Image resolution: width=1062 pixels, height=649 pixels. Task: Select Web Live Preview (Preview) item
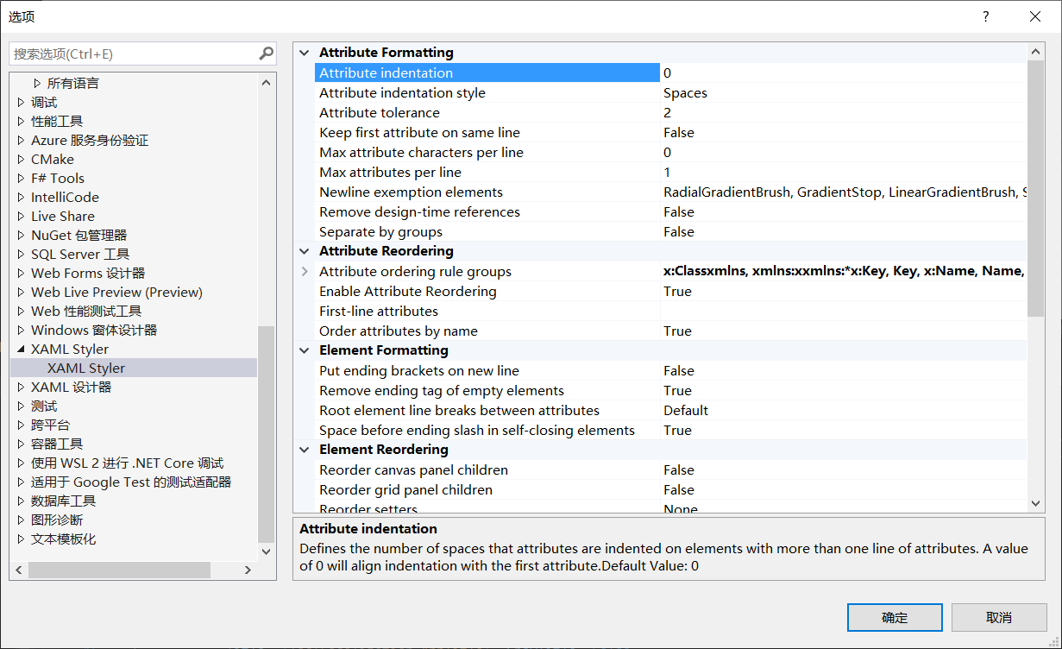116,293
